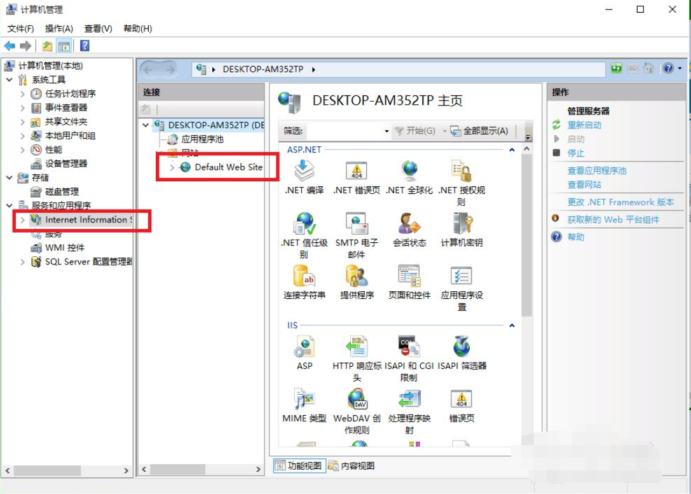Open the 帮助(H) menu

137,29
